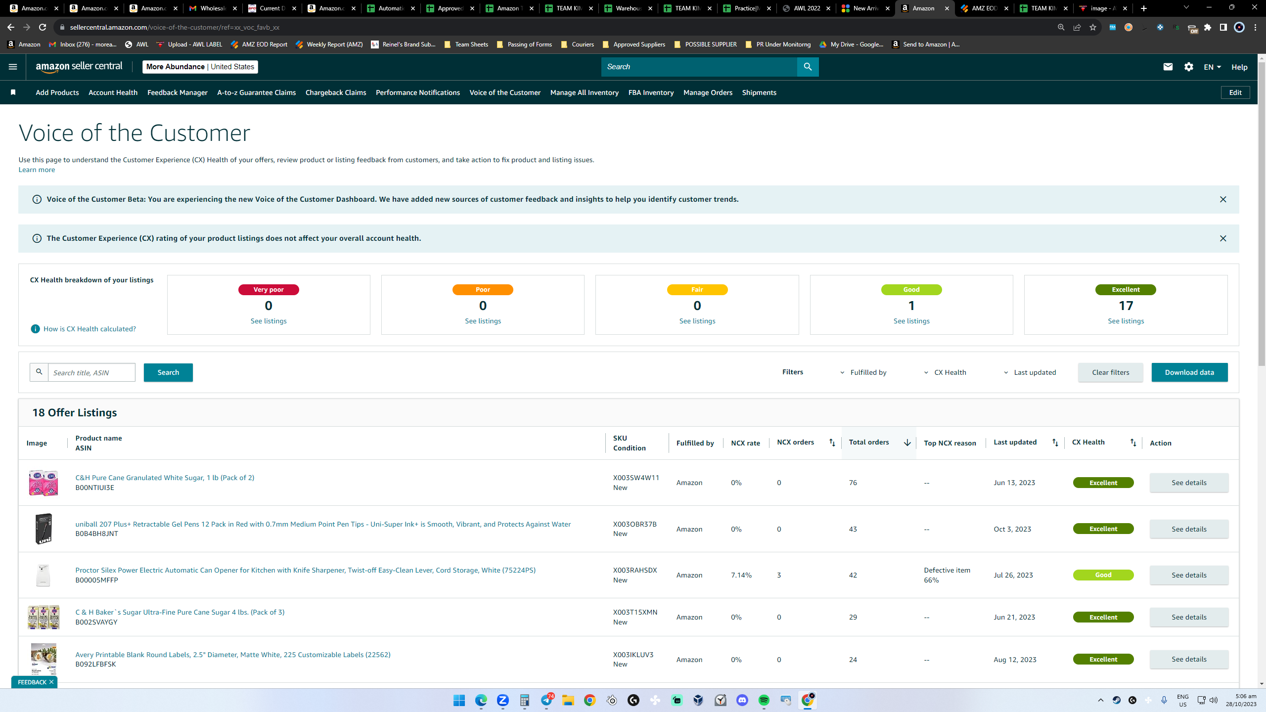Open Manage All Inventory
This screenshot has height=712, width=1266.
click(x=584, y=92)
